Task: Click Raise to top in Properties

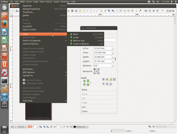Action: click(x=88, y=81)
